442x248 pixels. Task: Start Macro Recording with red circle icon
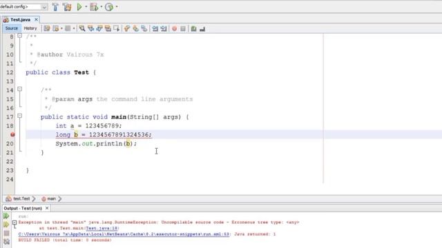point(175,29)
